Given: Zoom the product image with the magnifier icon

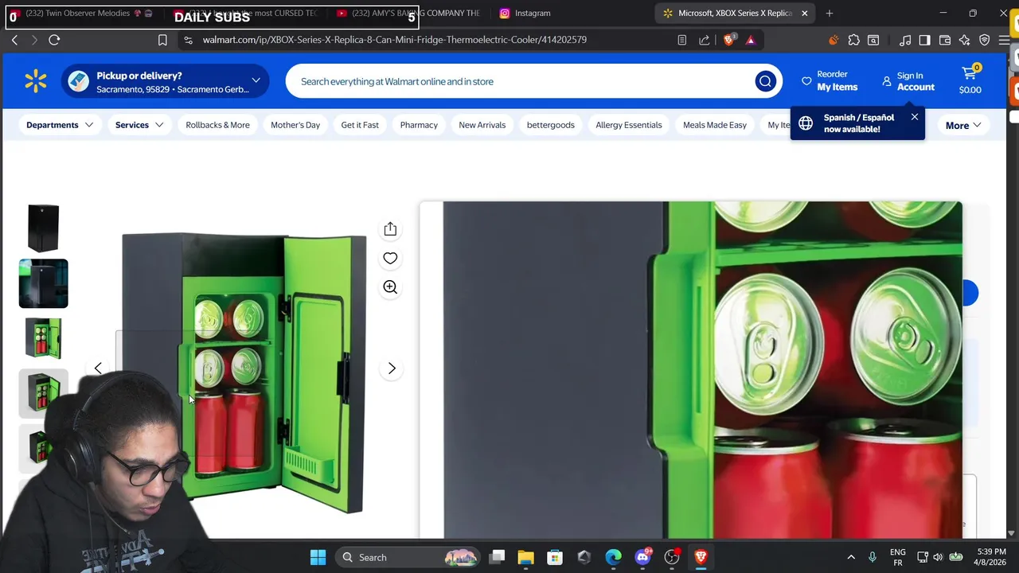Looking at the screenshot, I should point(390,287).
